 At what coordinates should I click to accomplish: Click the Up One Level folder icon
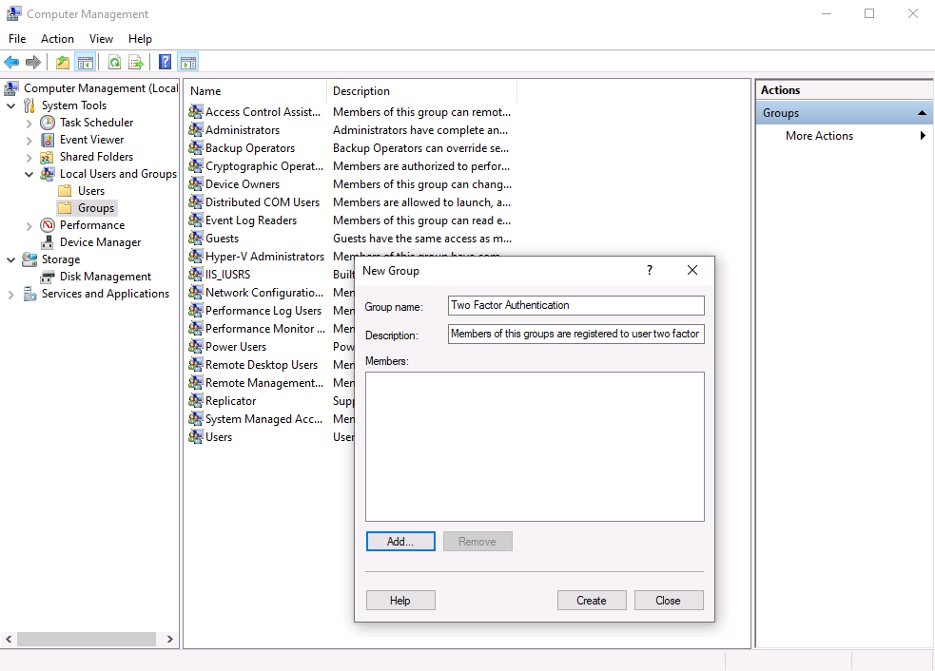pyautogui.click(x=63, y=63)
